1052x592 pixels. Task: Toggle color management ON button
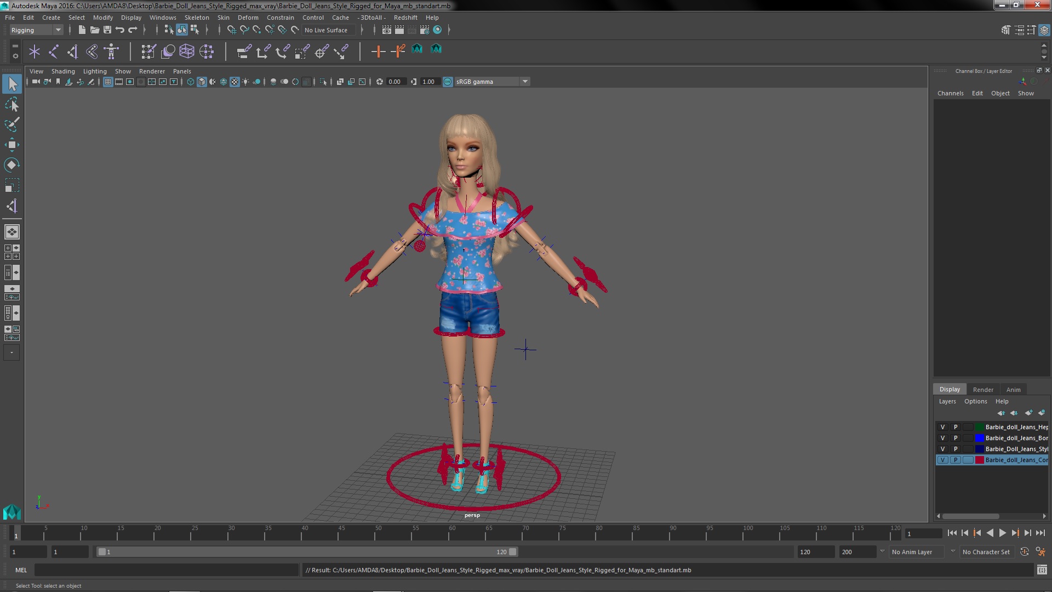click(448, 82)
